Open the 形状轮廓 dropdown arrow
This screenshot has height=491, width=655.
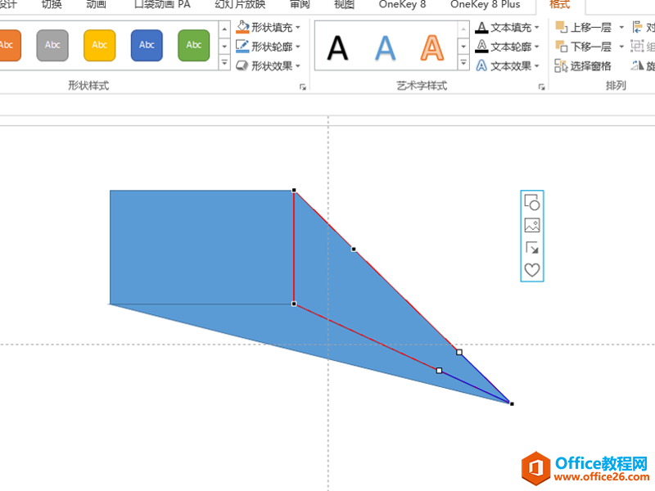click(298, 47)
